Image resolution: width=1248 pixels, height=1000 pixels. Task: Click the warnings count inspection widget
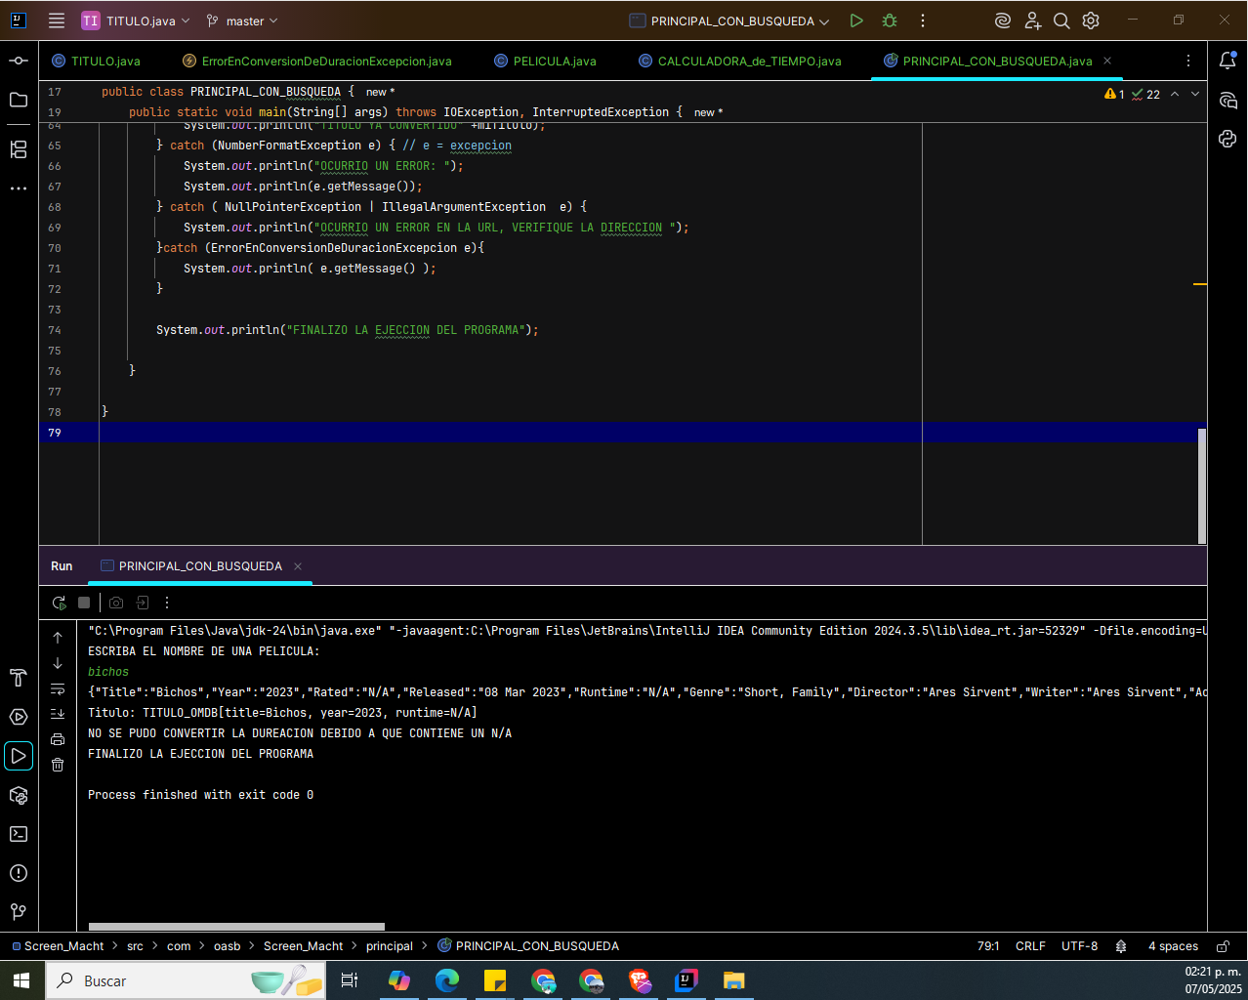pyautogui.click(x=1114, y=94)
